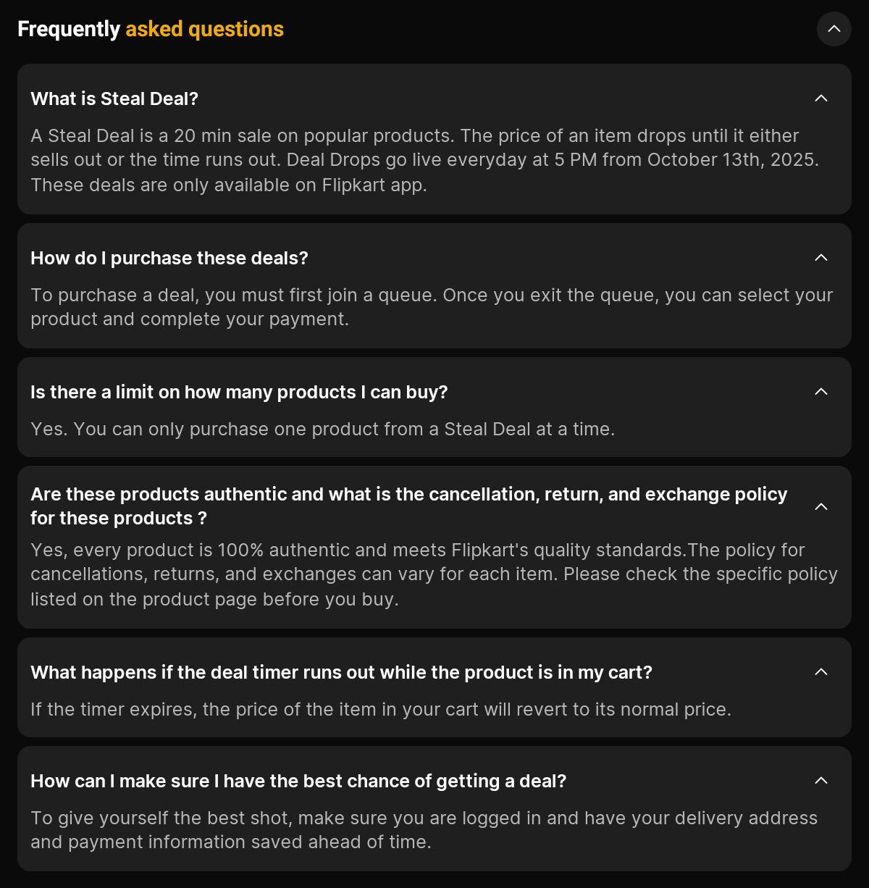This screenshot has width=869, height=888.
Task: Click the "Frequently asked questions" section title
Action: click(x=151, y=29)
